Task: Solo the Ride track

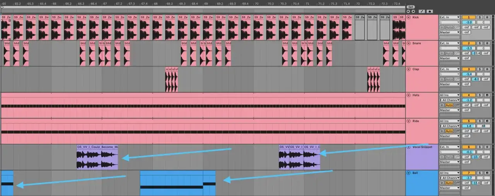Action: tap(480, 121)
